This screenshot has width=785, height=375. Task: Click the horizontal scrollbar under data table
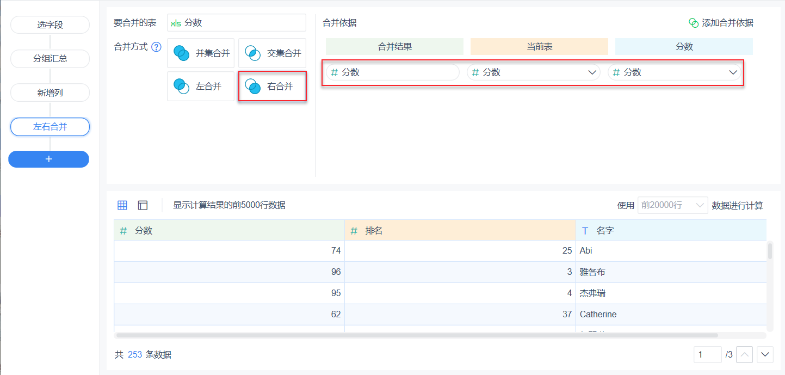[x=417, y=335]
